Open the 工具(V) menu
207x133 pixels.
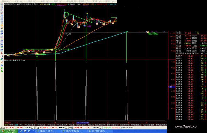[96, 1]
